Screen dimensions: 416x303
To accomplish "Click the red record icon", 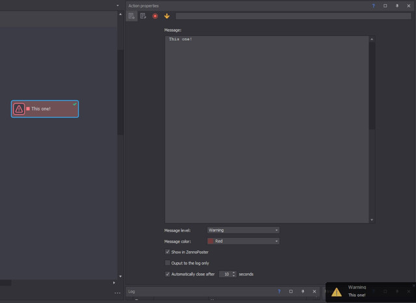I will tap(155, 16).
